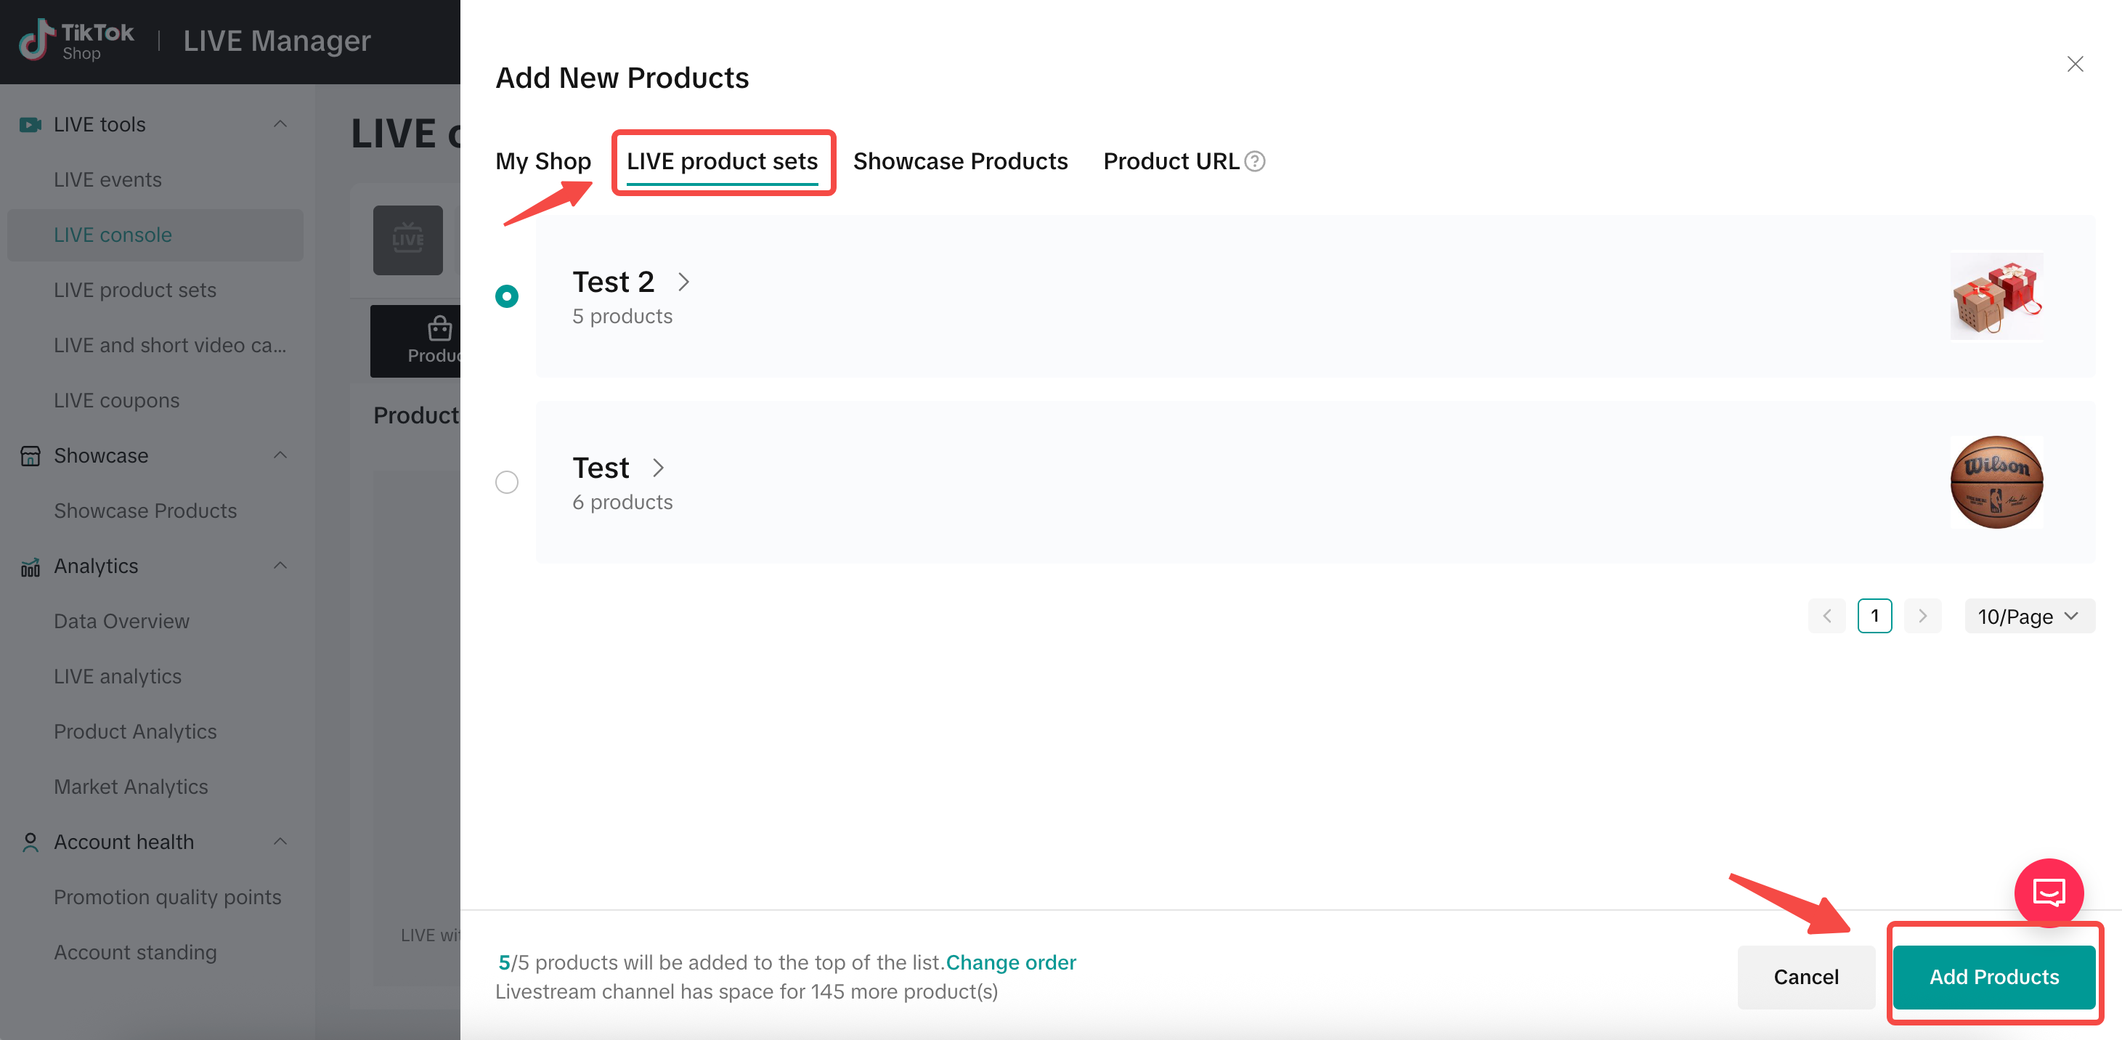
Task: Click the LIVE tools camera icon
Action: pos(31,124)
